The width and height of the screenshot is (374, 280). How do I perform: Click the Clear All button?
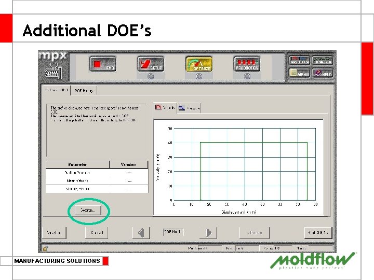[97, 233]
